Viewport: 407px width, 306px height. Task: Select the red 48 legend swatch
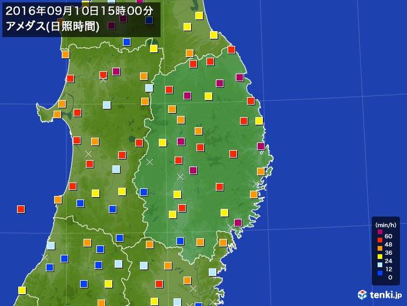point(380,240)
